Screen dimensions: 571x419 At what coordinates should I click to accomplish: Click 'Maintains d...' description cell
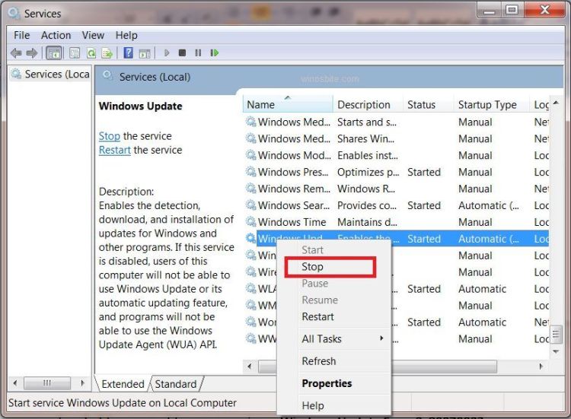[368, 222]
